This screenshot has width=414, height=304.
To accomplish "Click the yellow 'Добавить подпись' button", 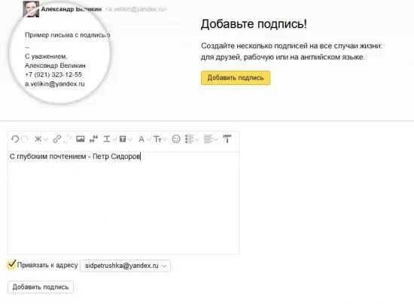I will click(x=236, y=78).
